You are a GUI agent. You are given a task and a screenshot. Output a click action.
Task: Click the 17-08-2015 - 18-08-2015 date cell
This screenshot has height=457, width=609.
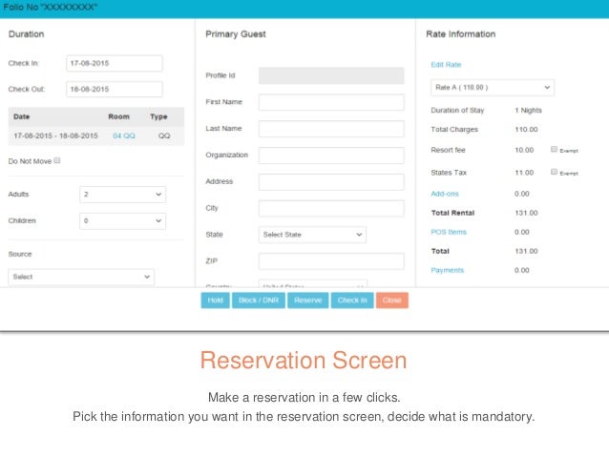tap(55, 135)
